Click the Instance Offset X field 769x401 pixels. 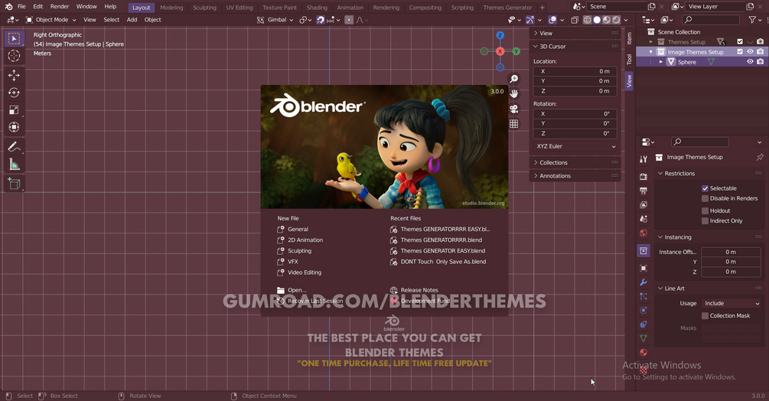coord(731,252)
